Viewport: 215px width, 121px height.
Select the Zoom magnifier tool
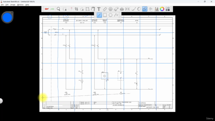[58, 9]
